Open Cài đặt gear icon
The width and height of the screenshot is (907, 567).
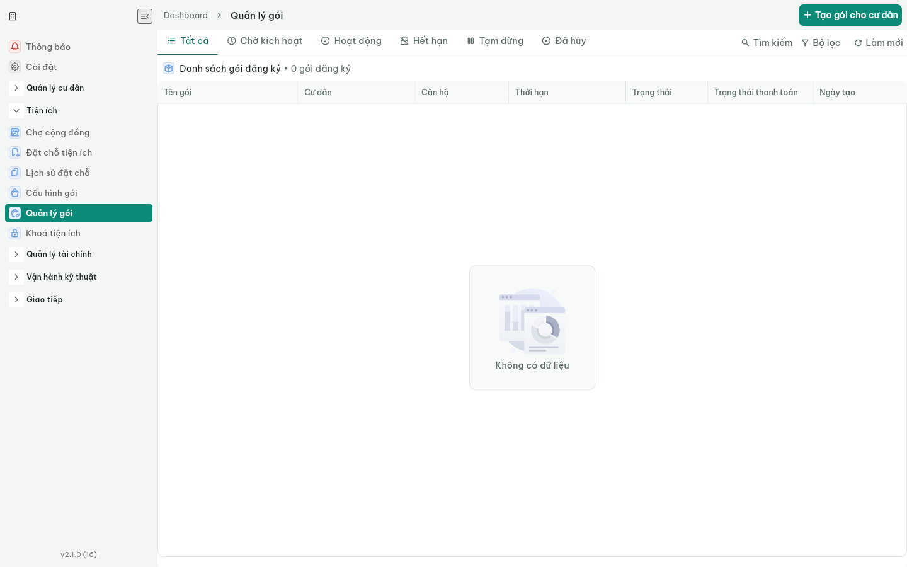click(15, 67)
